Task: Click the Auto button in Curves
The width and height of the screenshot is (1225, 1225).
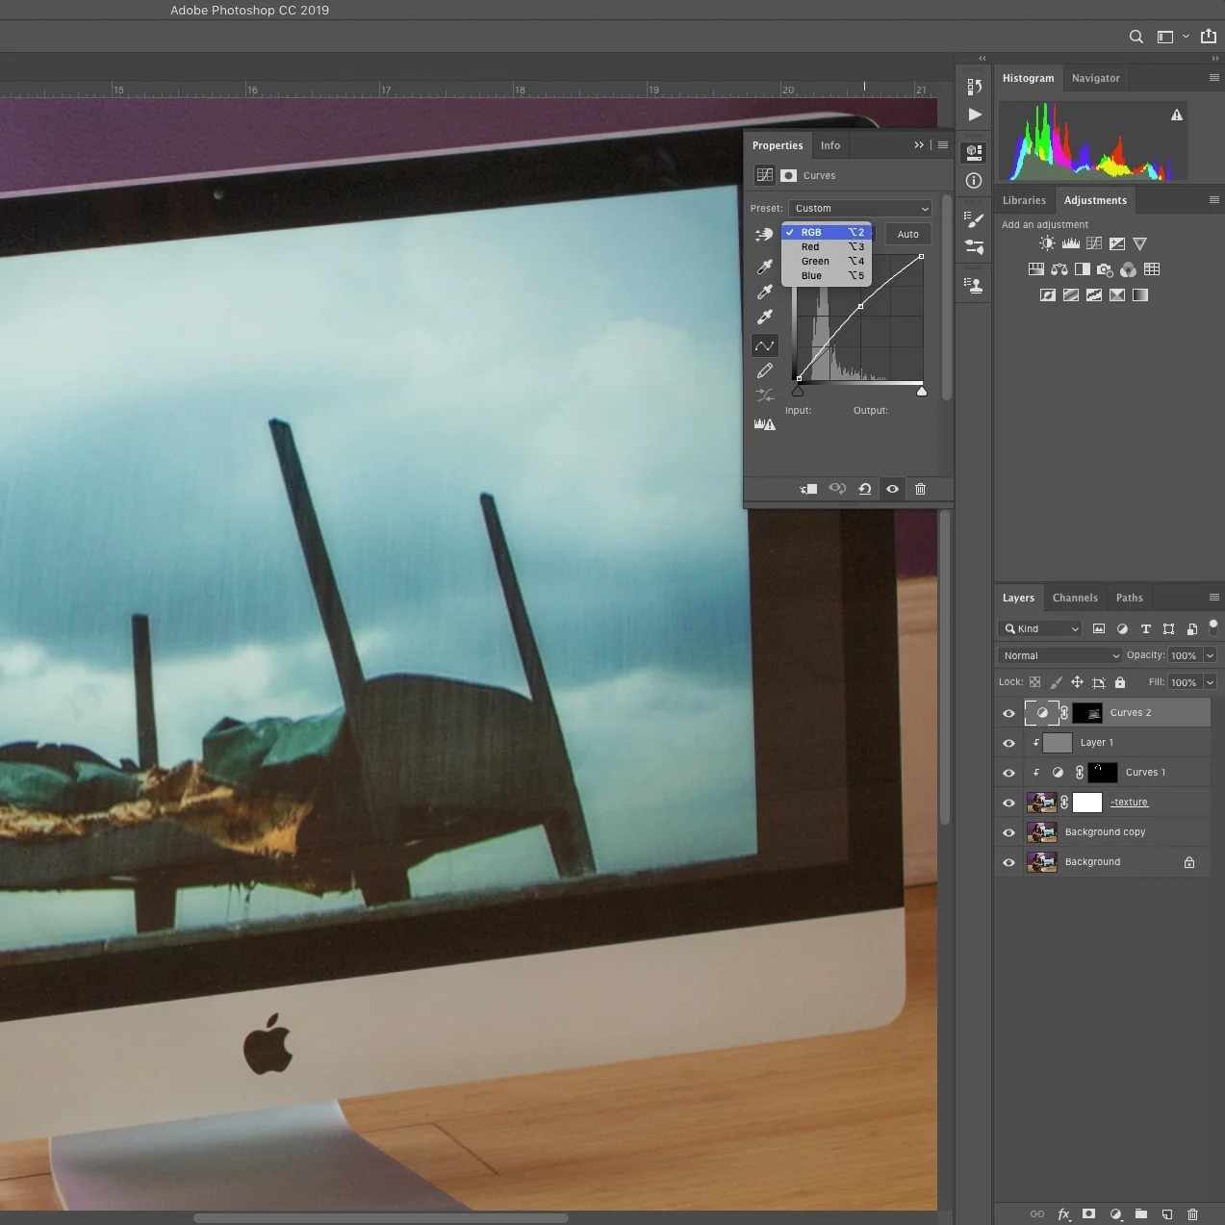Action: pos(907,234)
